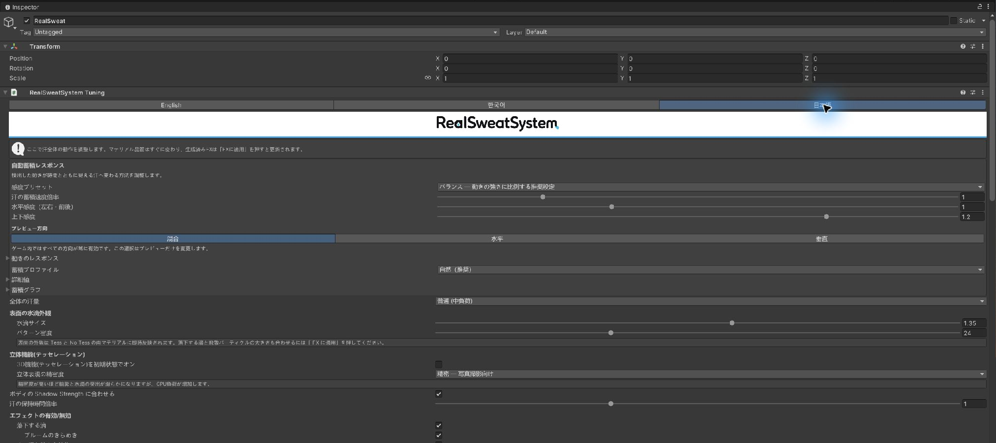This screenshot has height=443, width=996.
Task: Click 水滴サイズ value field 1.35
Action: [x=974, y=323]
